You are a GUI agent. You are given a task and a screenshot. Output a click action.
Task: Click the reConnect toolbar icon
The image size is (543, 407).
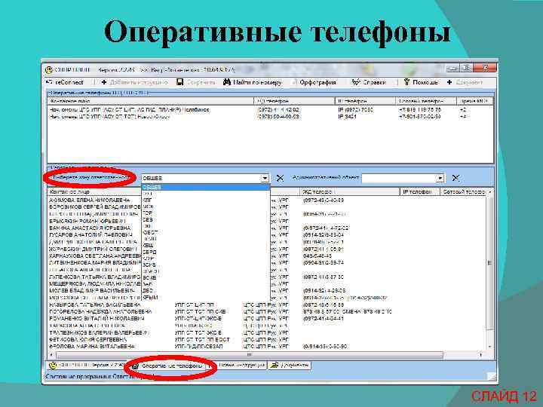(49, 82)
